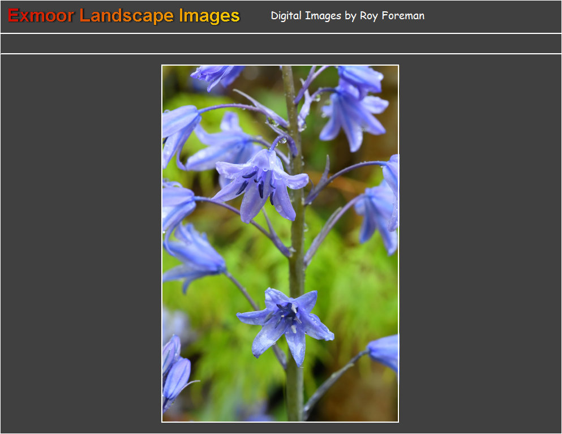Click the lower star-shaped bluebell flower
Screen dimensions: 562x434
click(x=286, y=321)
